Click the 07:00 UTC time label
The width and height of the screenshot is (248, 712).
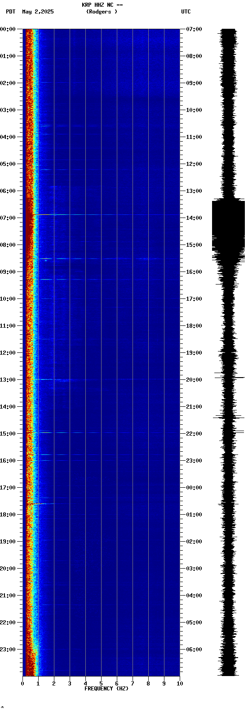click(194, 29)
